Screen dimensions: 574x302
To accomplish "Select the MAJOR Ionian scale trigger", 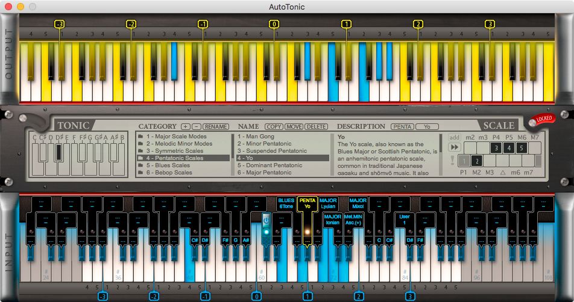I will (332, 220).
